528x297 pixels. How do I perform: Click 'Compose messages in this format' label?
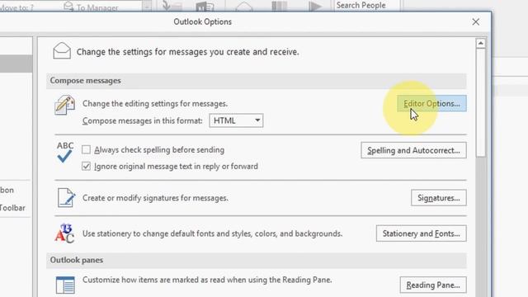click(x=143, y=120)
